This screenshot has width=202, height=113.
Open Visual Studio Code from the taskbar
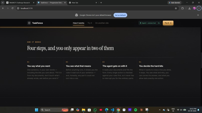click(x=113, y=110)
